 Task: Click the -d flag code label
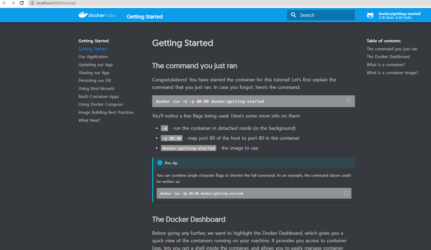(x=164, y=128)
